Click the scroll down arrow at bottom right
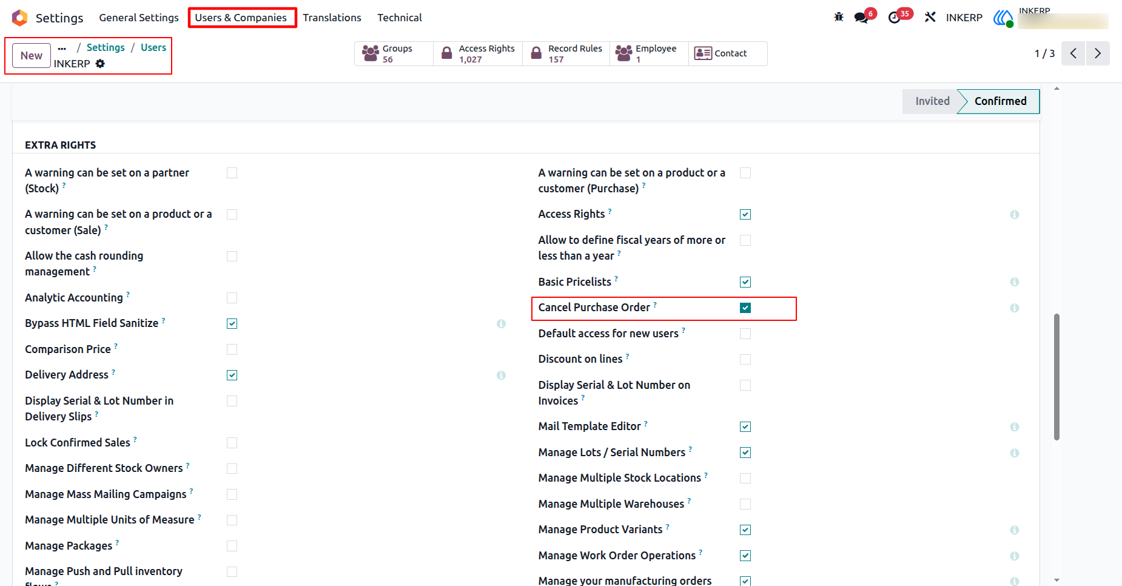This screenshot has height=586, width=1122. (1056, 581)
